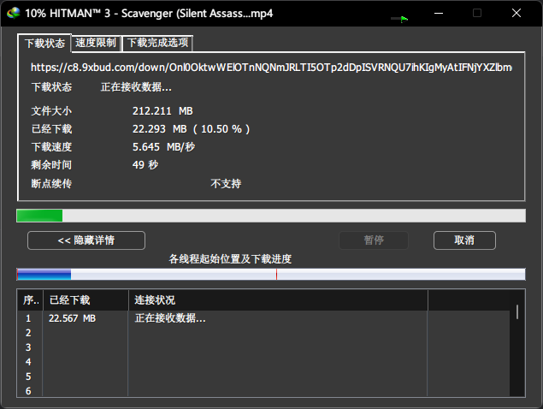Screen dimensions: 543x409
Task: Click the connection list scrollbar thumb
Action: pos(517,312)
